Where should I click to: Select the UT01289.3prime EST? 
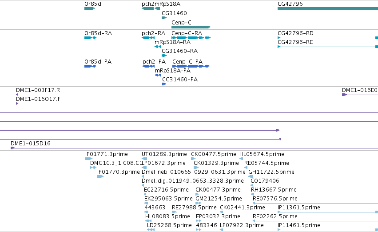(144, 159)
